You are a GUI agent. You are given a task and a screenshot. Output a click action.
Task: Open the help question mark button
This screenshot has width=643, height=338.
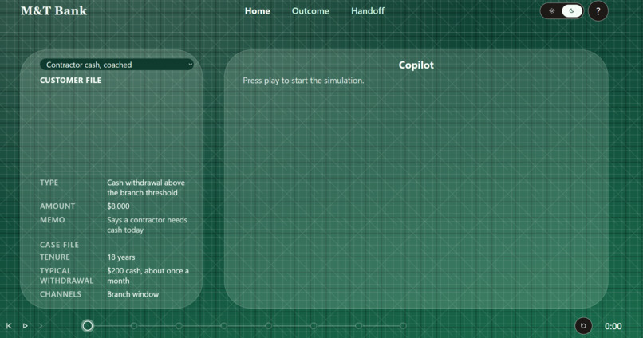(x=598, y=11)
